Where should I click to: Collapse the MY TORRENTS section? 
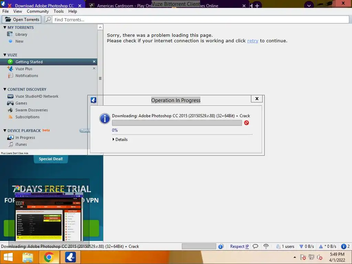click(5, 27)
